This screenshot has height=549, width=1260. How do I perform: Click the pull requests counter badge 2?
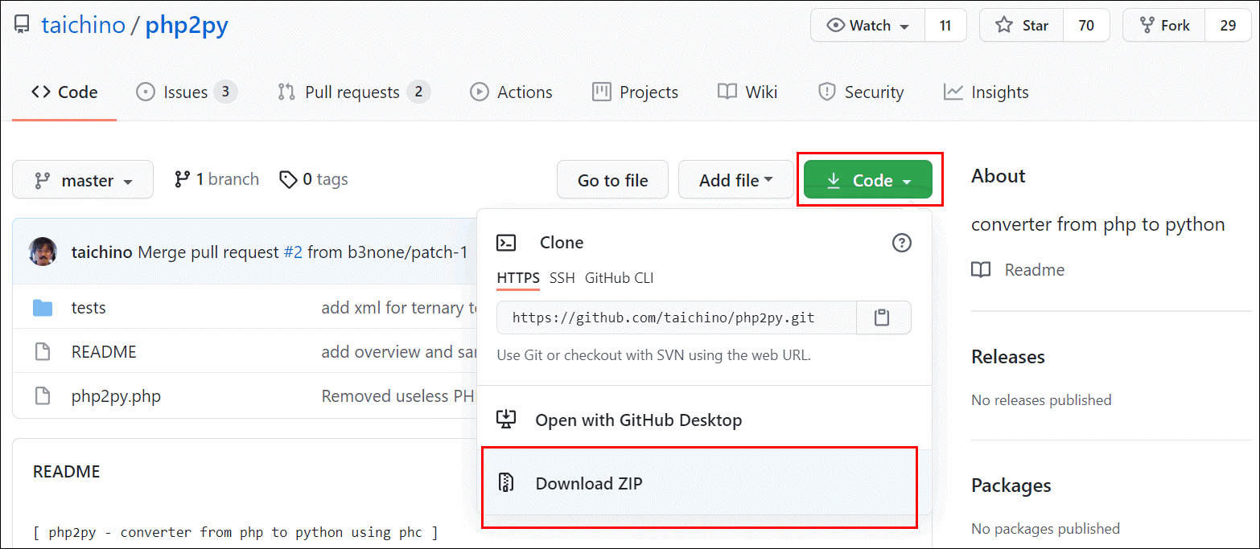418,92
